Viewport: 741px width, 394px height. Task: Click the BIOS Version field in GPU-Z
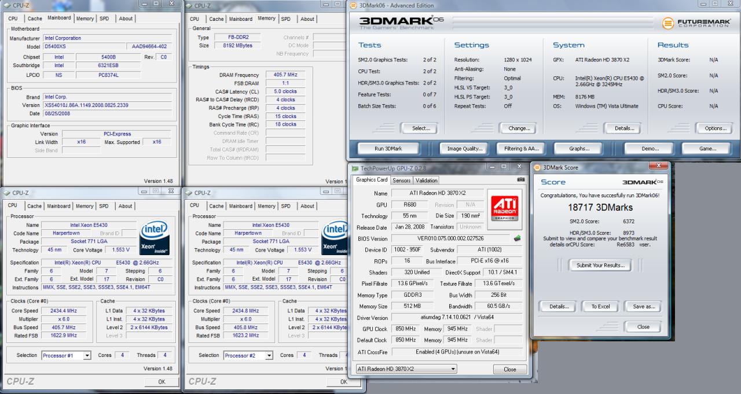(451, 238)
